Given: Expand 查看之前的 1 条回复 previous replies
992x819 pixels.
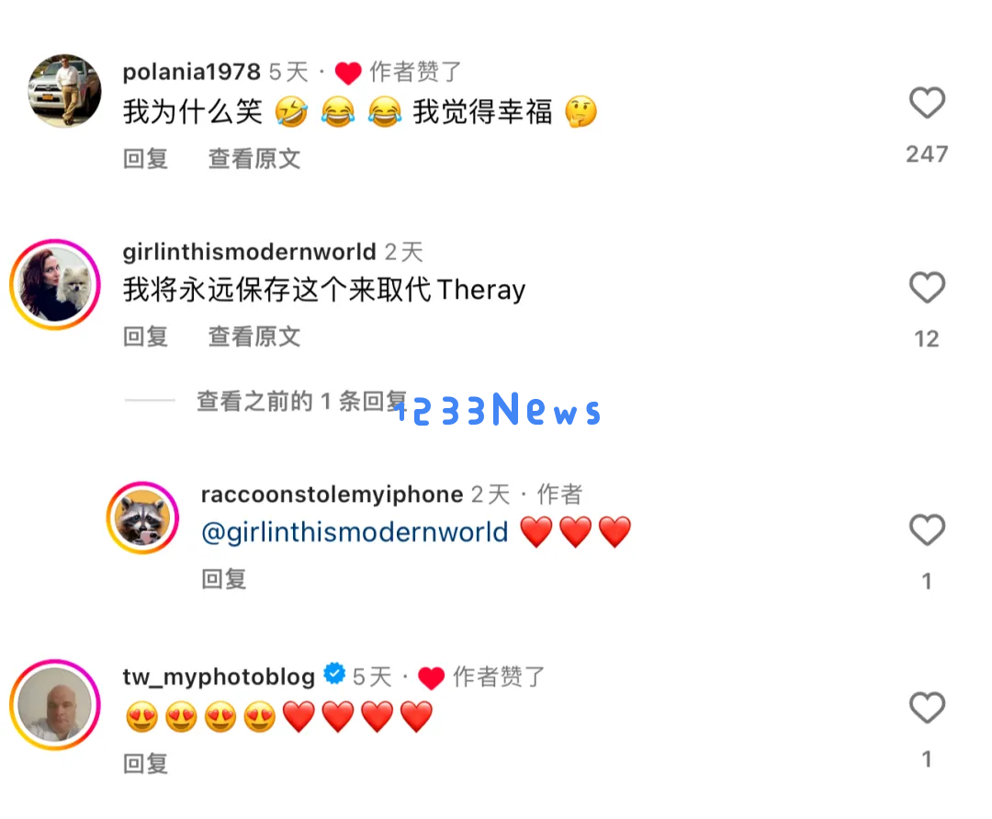Looking at the screenshot, I should pos(301,401).
